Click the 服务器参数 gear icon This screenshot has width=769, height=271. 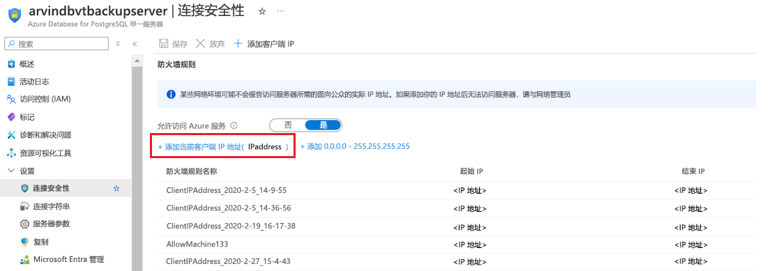pos(24,224)
